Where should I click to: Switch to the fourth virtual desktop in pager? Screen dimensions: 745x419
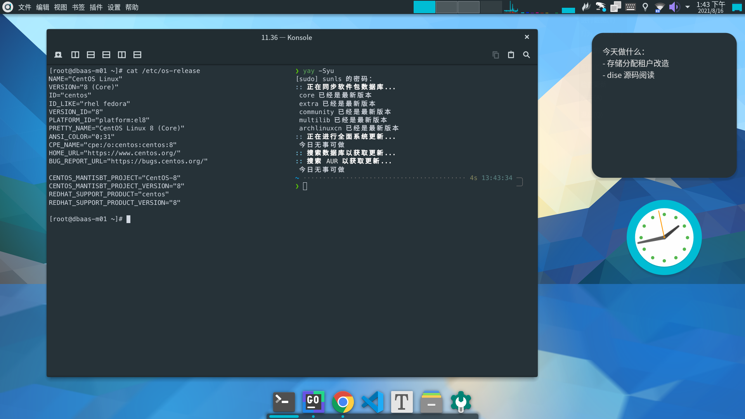point(490,7)
